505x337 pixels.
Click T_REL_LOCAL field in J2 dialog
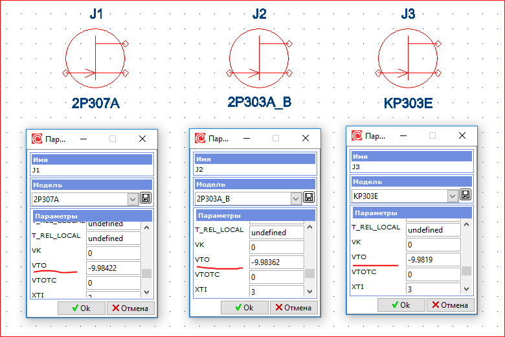coord(276,233)
